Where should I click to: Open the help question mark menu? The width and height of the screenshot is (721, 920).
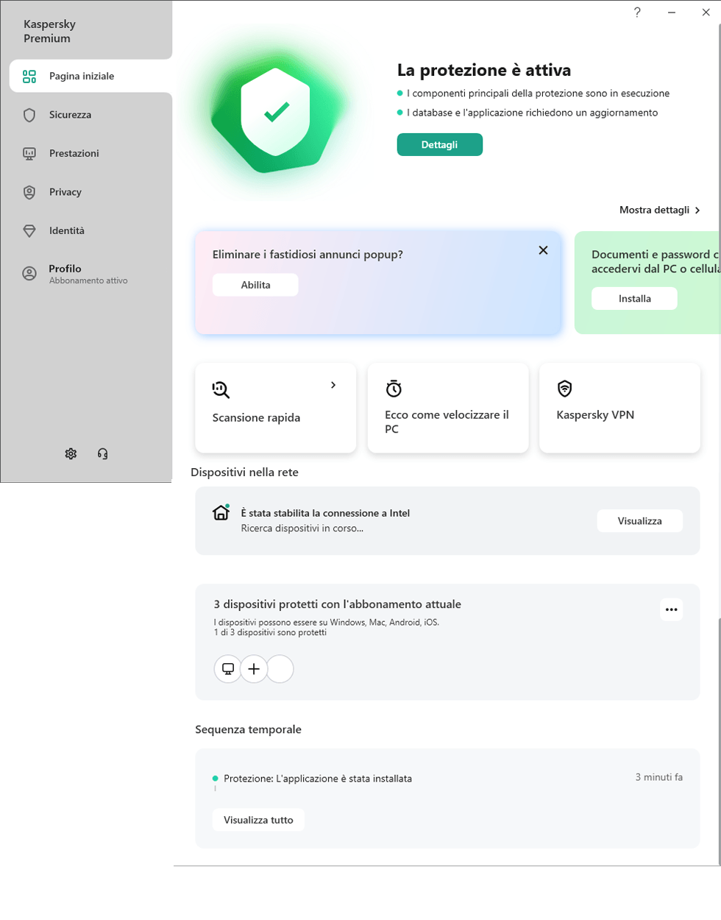(637, 12)
